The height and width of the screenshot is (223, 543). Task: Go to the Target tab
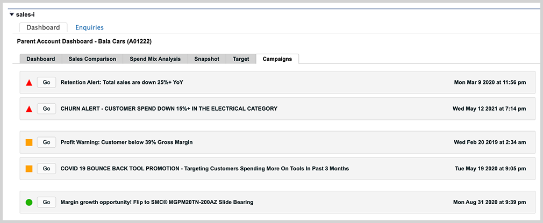(241, 59)
